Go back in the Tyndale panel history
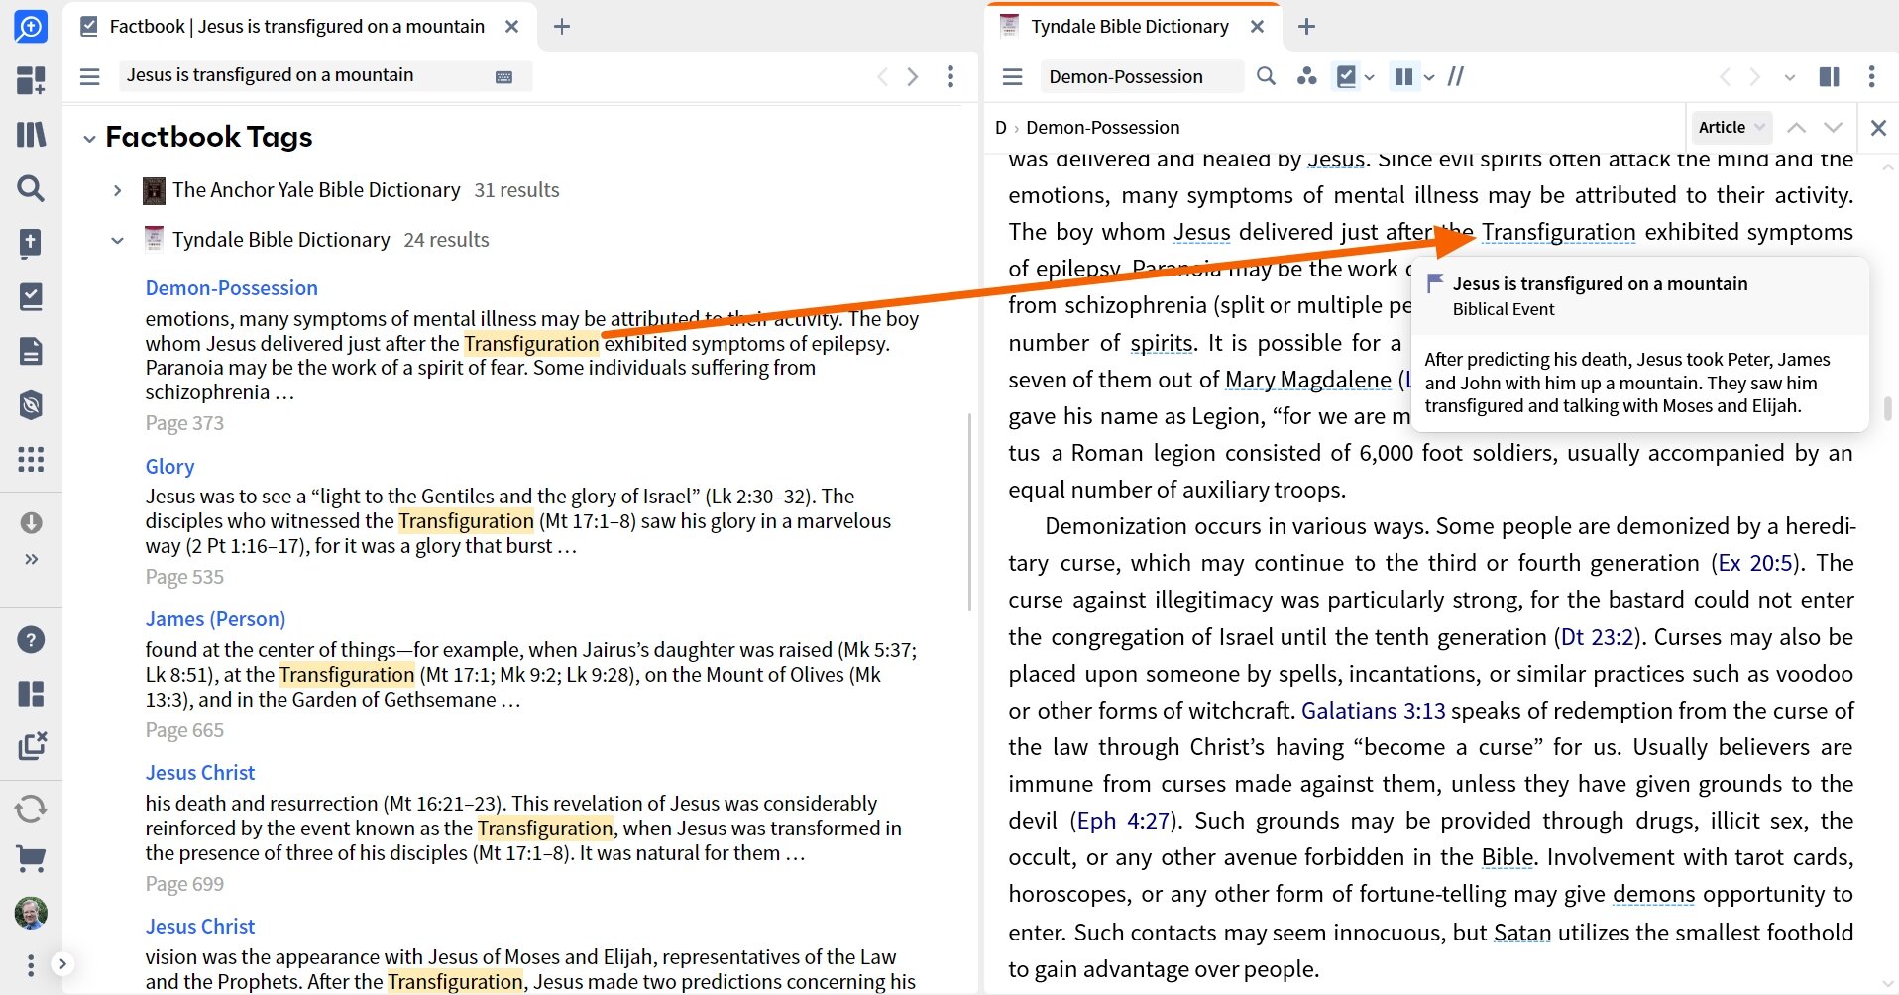 1725,76
